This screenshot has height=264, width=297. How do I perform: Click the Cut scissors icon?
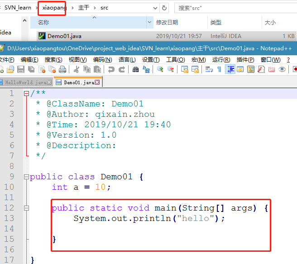click(x=77, y=69)
